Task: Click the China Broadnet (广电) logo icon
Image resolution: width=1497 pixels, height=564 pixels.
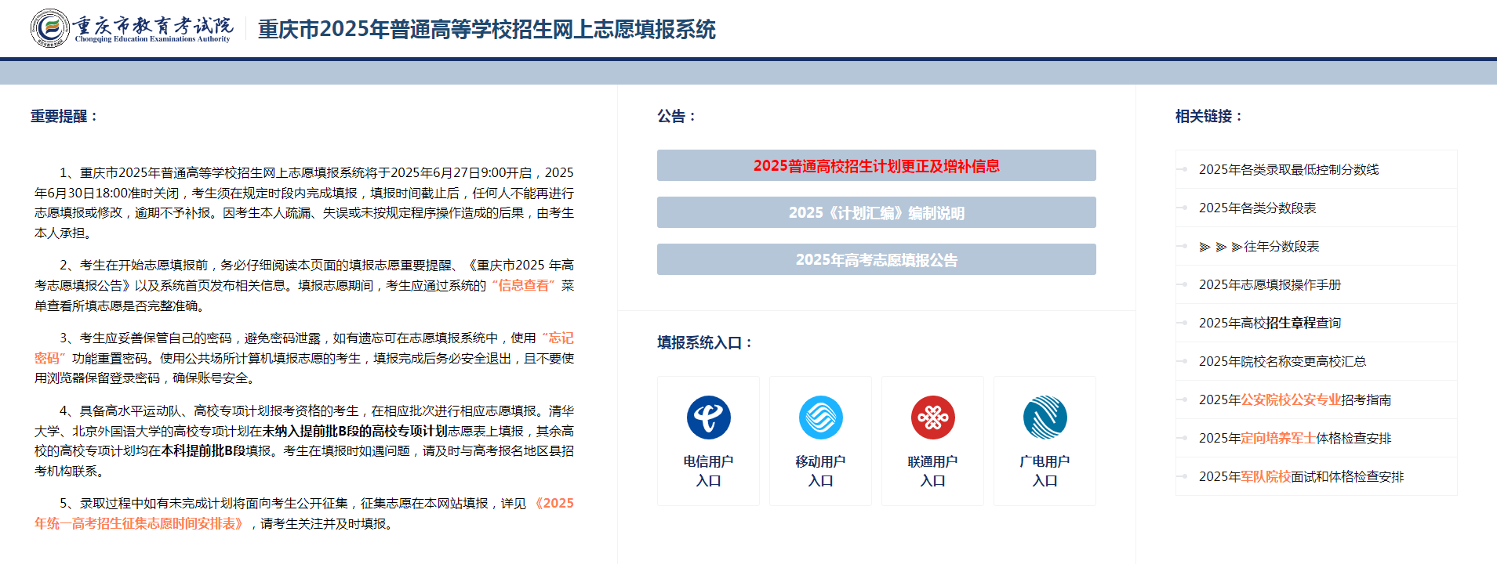Action: coord(1045,418)
